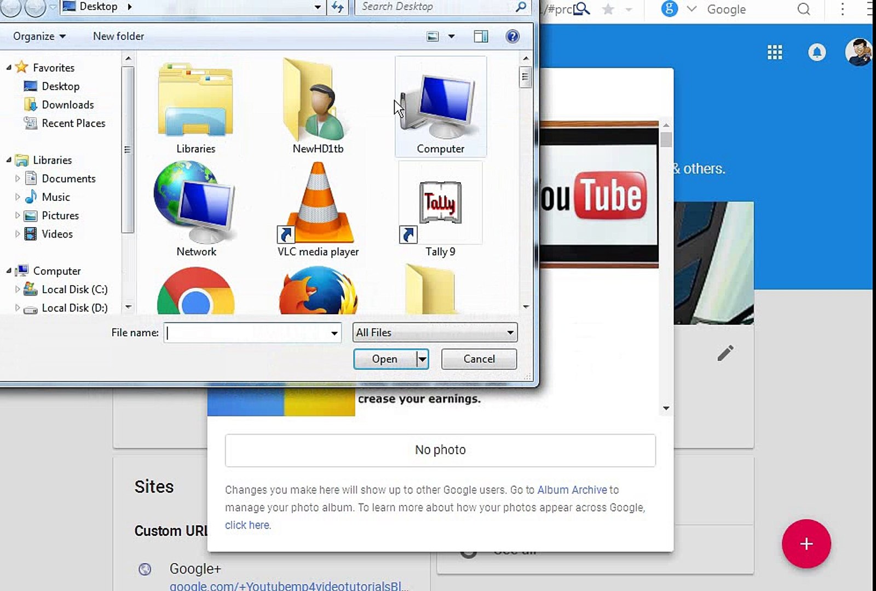Click the profile avatar picture
876x591 pixels.
click(858, 52)
